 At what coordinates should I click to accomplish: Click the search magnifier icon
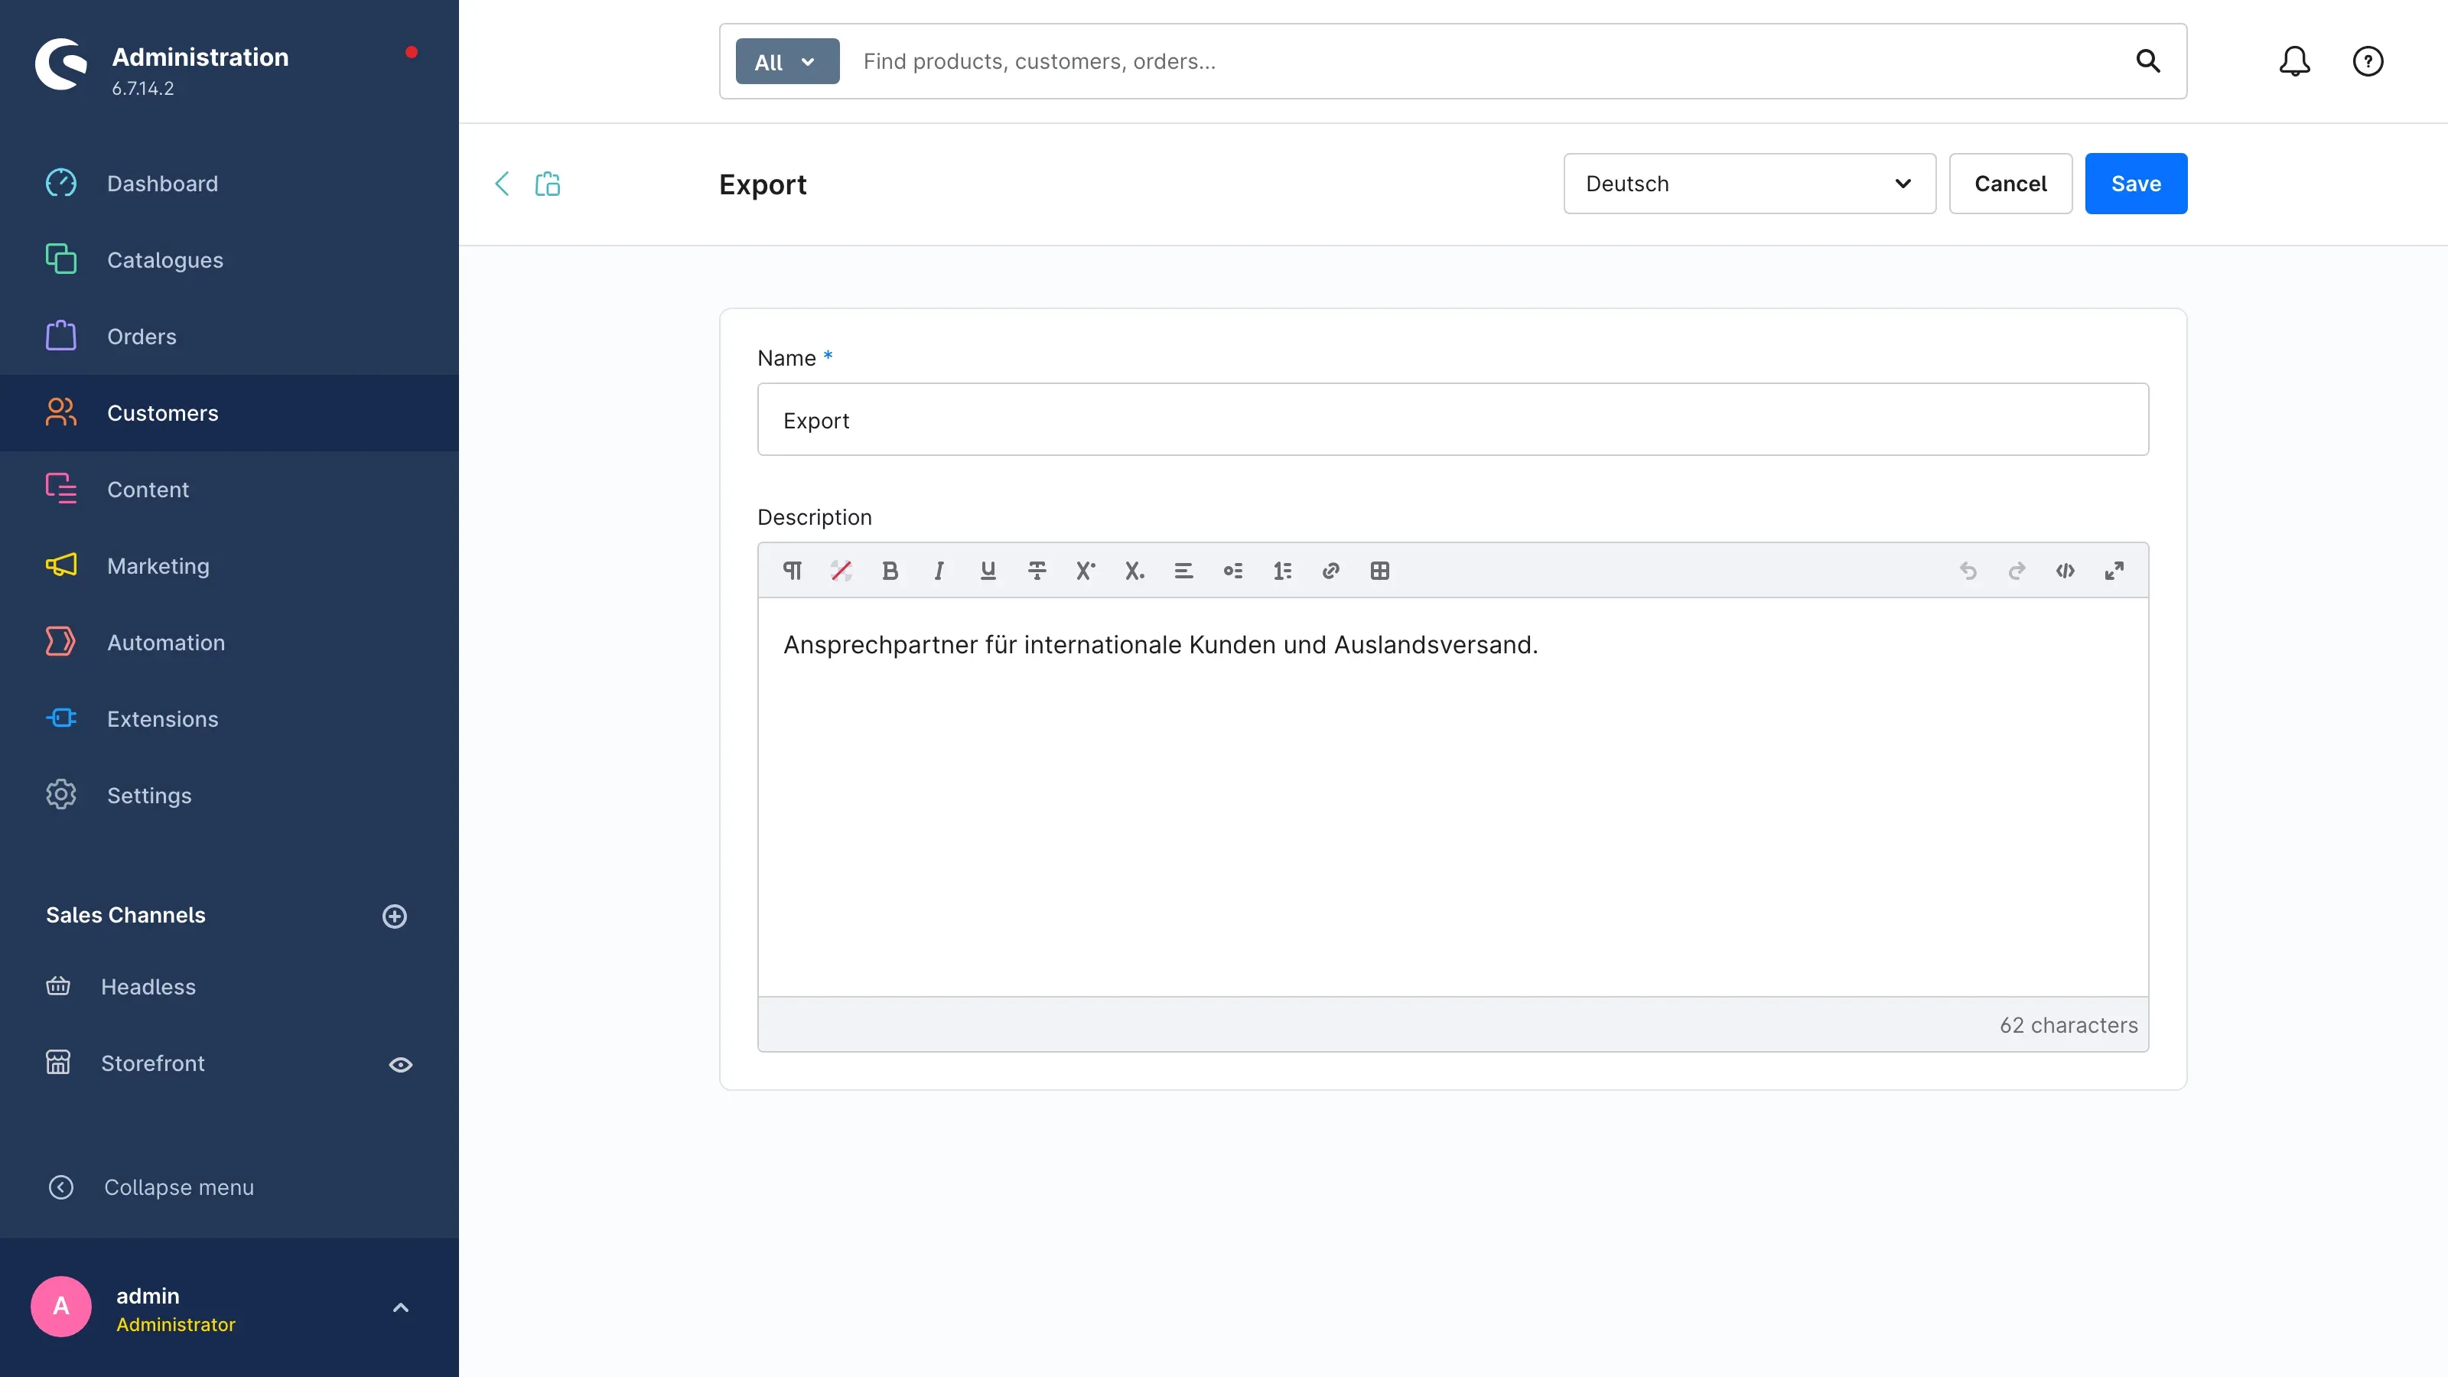[x=2147, y=61]
